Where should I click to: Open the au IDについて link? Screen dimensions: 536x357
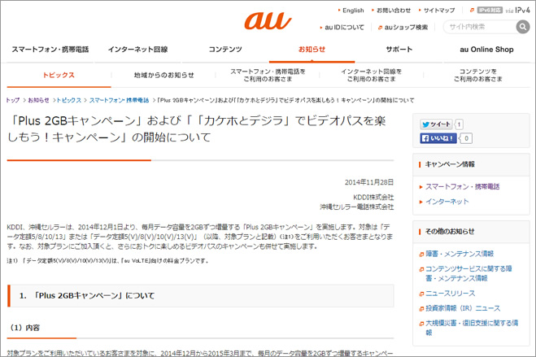(344, 28)
